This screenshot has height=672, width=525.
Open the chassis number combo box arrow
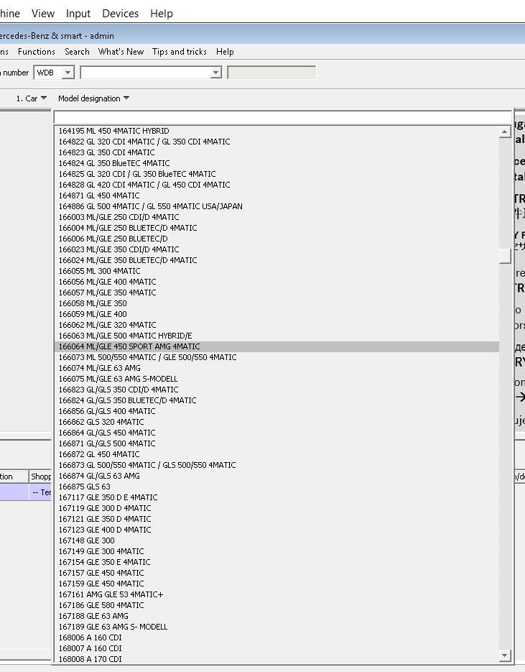tap(216, 73)
